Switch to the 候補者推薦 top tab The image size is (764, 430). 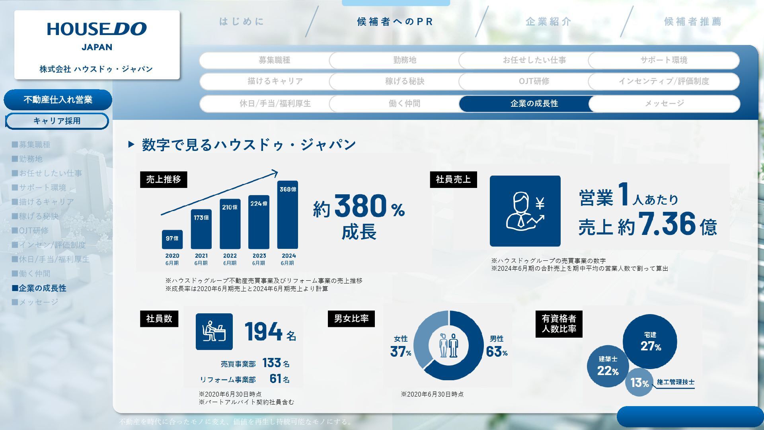(693, 21)
